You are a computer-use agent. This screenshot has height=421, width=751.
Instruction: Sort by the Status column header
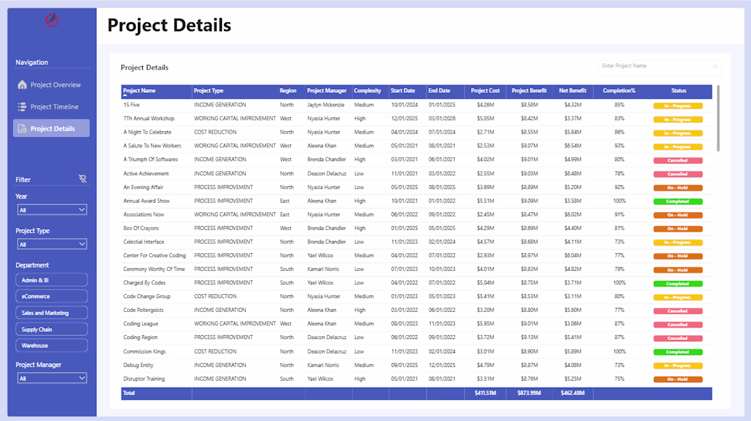pos(679,91)
